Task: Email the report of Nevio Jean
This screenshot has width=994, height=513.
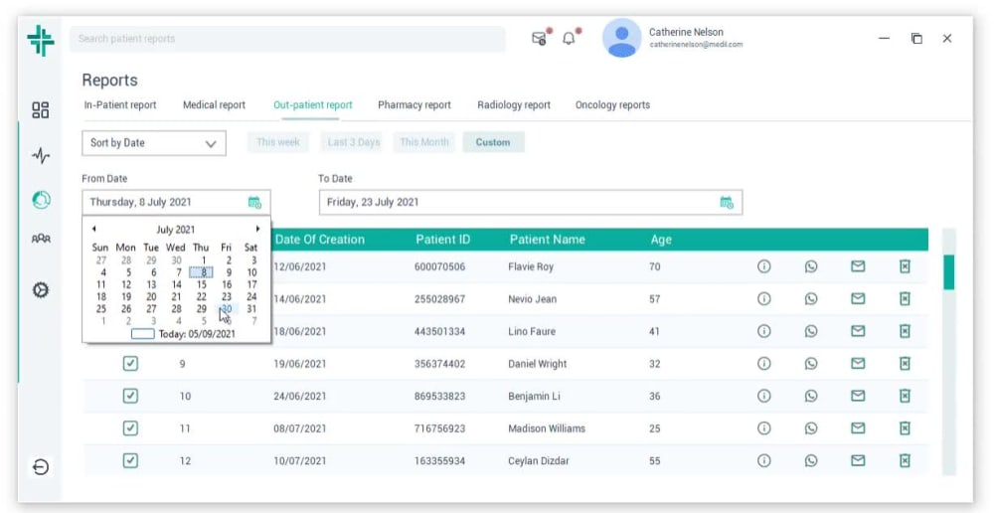Action: click(x=858, y=298)
